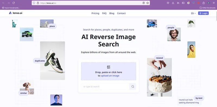The width and height of the screenshot is (217, 107).
Task: Show site security info via padlock icon
Action: coord(38,3)
